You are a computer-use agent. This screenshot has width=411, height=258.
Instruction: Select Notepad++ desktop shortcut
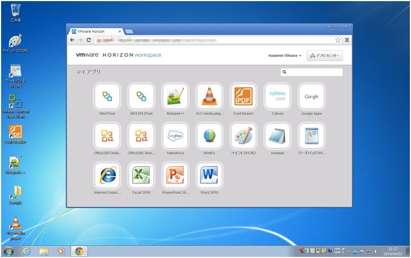click(x=15, y=165)
